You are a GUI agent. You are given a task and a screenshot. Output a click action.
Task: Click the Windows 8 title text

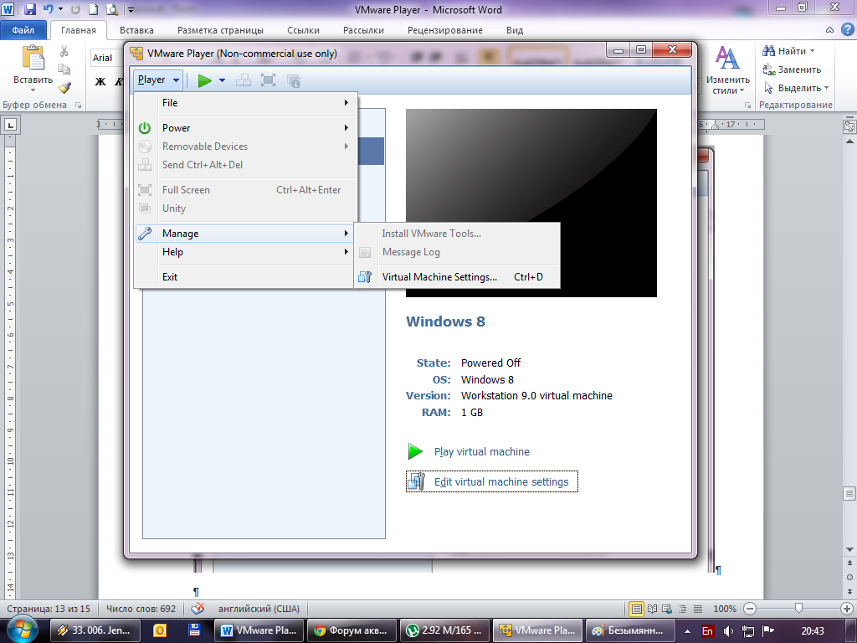[x=445, y=321]
